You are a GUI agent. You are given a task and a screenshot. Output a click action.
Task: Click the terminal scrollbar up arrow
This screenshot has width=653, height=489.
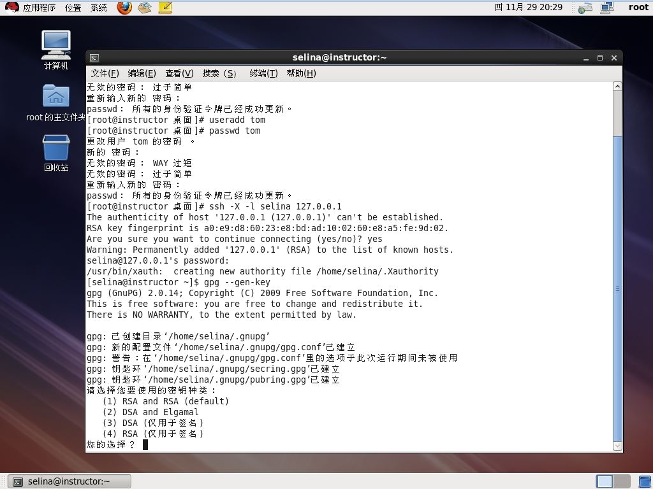617,87
